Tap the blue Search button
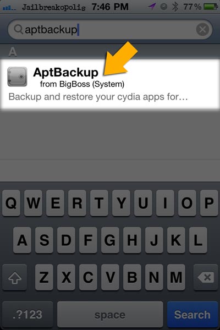This screenshot has height=330, width=220. coord(193,315)
